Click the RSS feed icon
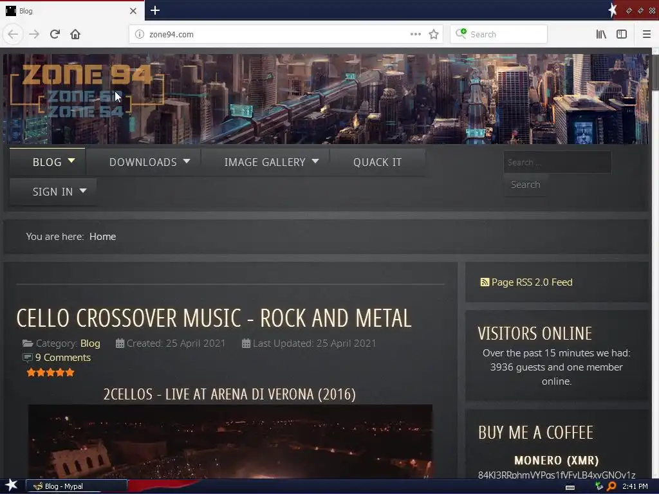This screenshot has height=494, width=659. tap(485, 282)
